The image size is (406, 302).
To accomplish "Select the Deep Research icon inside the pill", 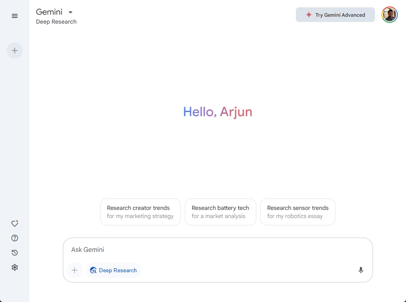I will point(93,270).
